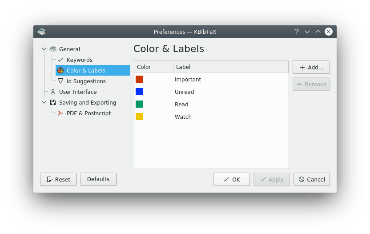Click the yellow Watch color swatch
370x234 pixels.
click(x=139, y=117)
